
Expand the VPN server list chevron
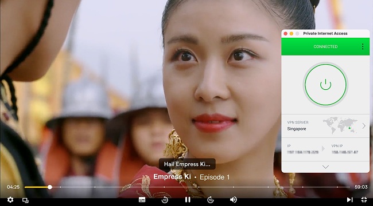tap(364, 126)
